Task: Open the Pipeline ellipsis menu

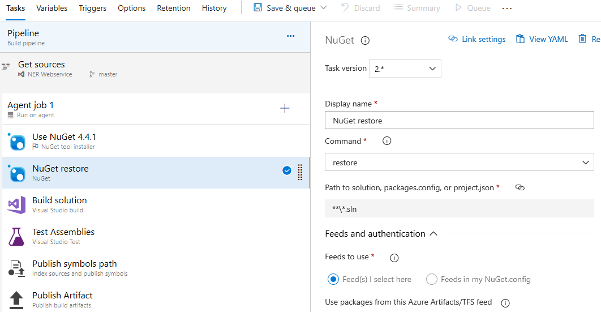Action: (x=291, y=36)
